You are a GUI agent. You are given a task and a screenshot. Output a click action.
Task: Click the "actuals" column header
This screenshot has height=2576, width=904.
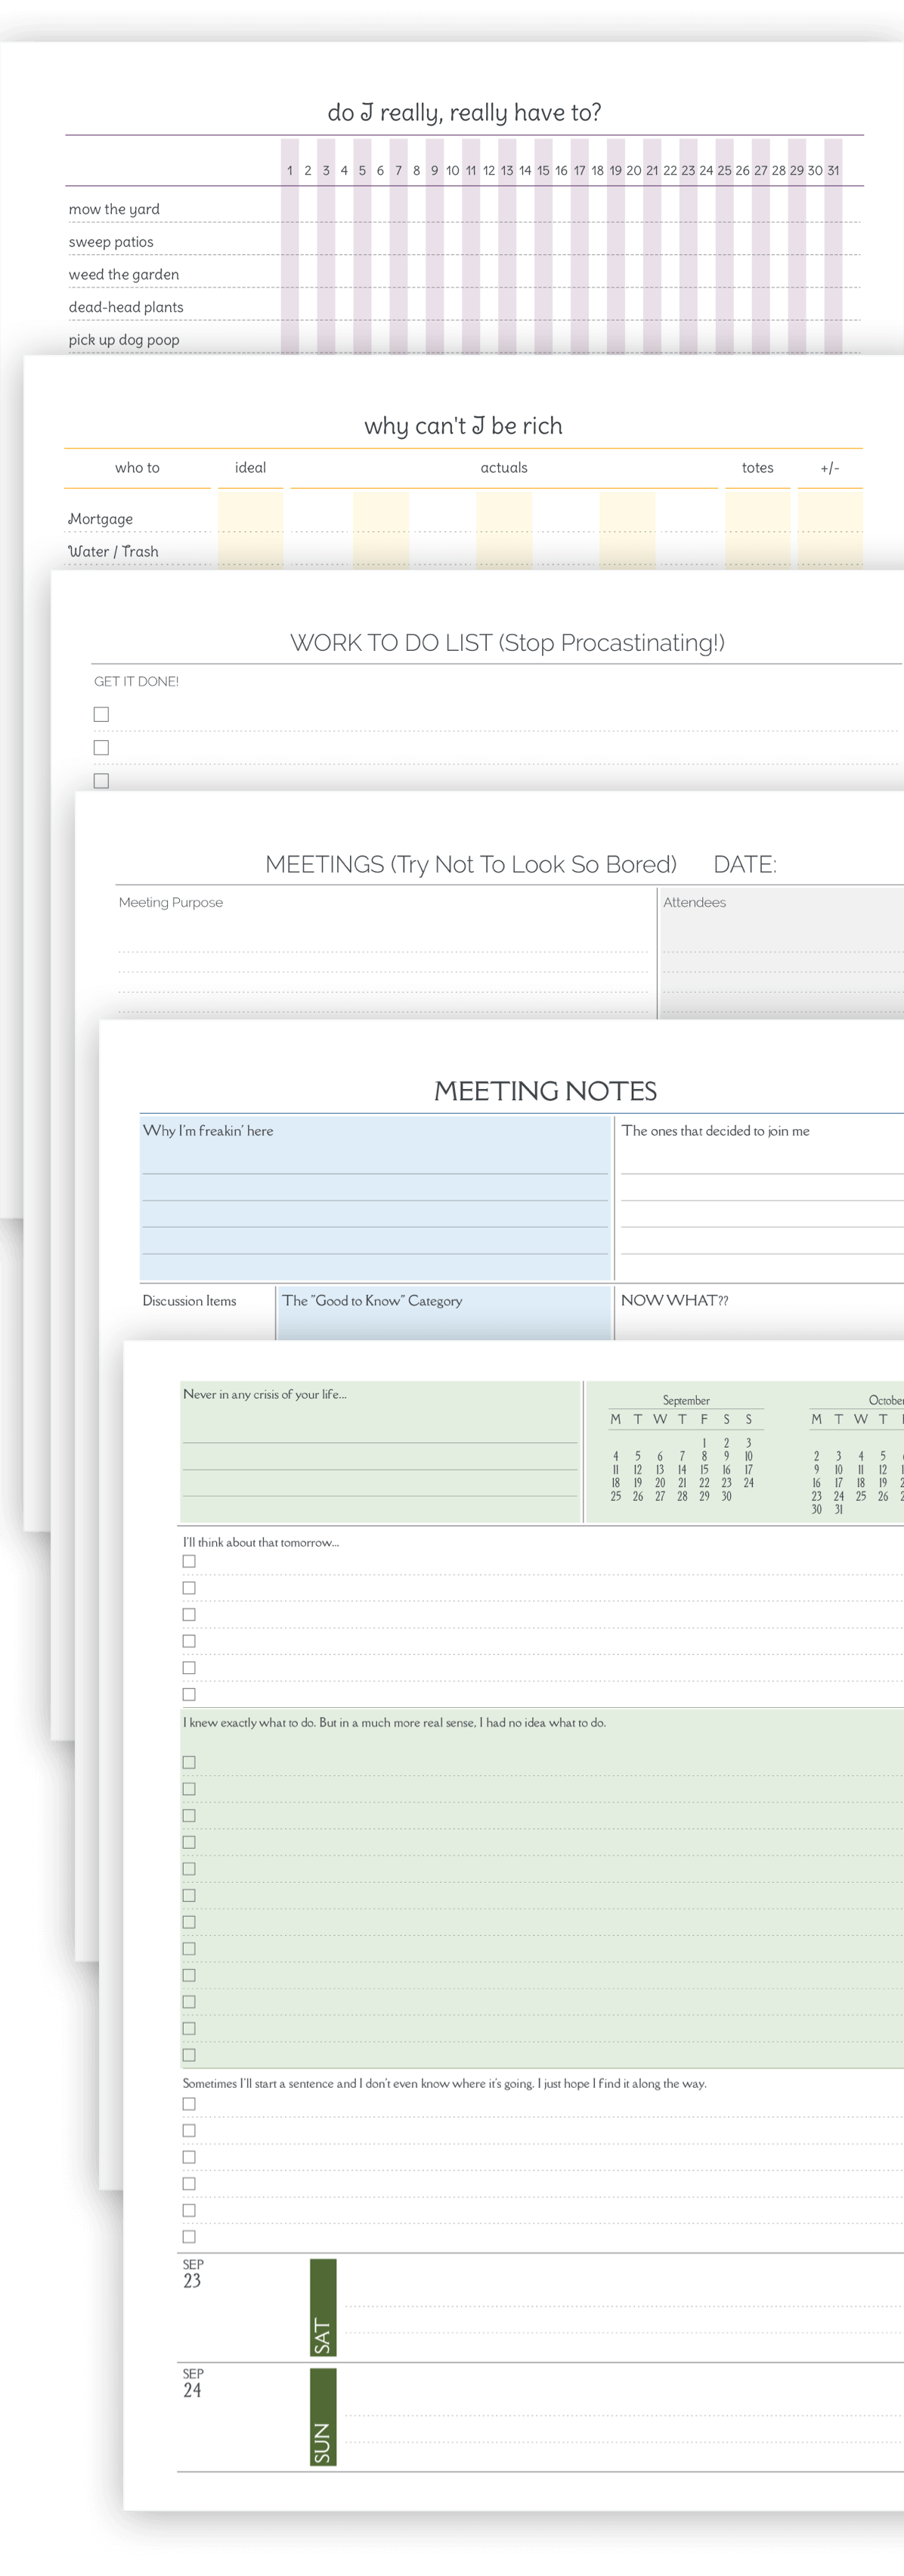click(x=503, y=468)
